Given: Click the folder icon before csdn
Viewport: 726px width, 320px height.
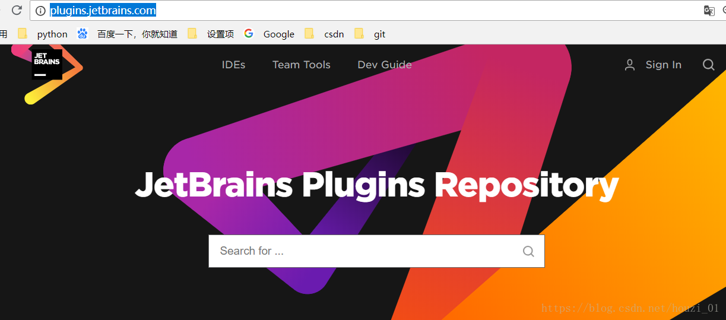Looking at the screenshot, I should (309, 33).
